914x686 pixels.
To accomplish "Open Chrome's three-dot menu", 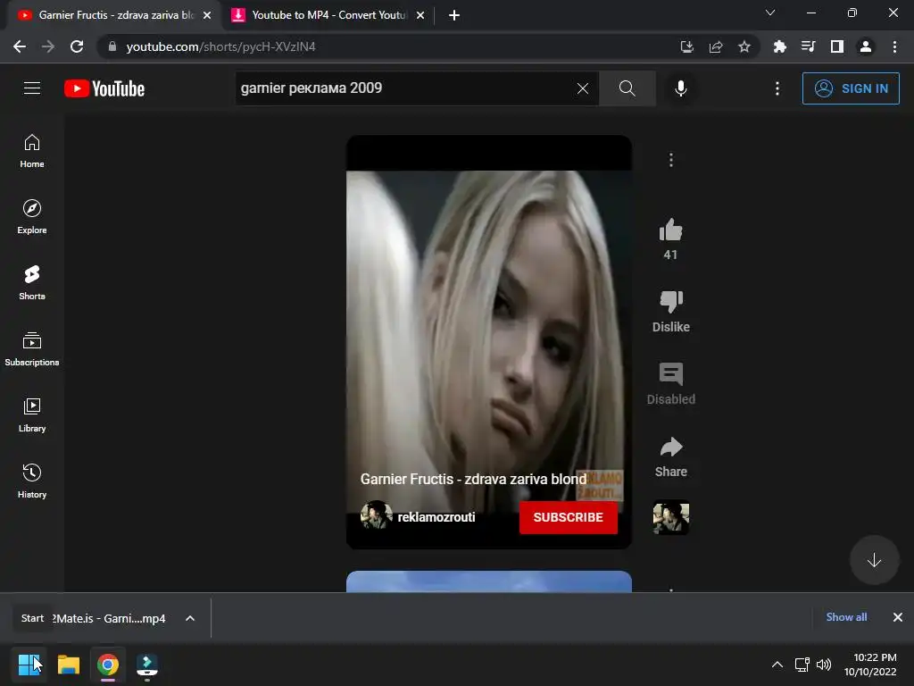I will point(894,46).
